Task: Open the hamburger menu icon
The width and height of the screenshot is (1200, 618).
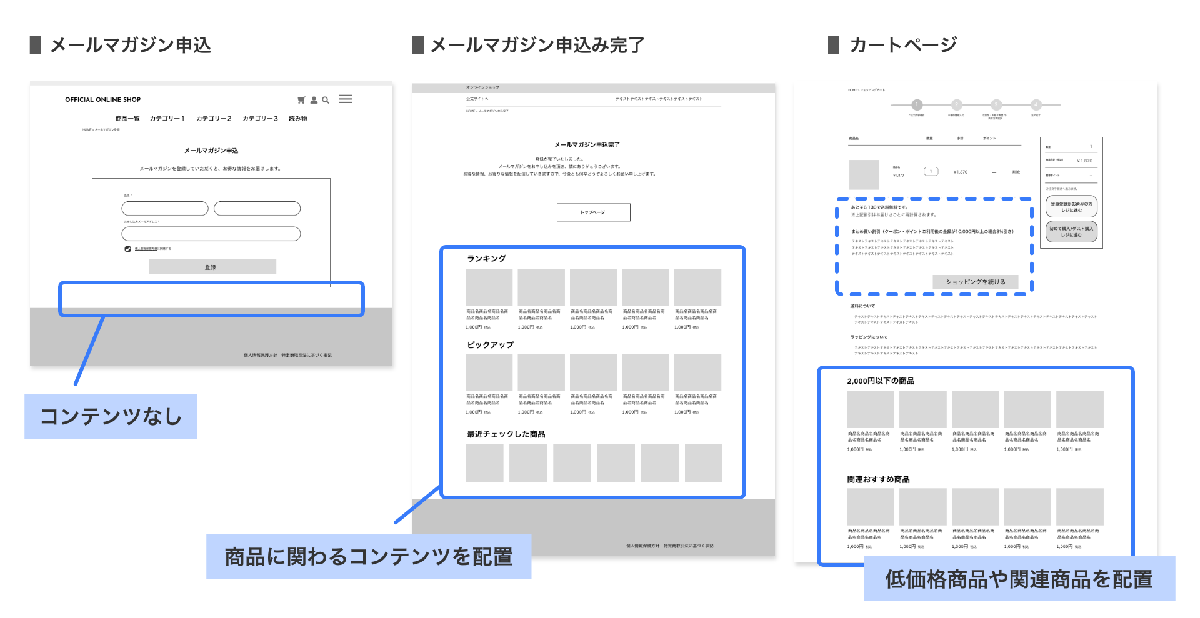Action: (346, 99)
